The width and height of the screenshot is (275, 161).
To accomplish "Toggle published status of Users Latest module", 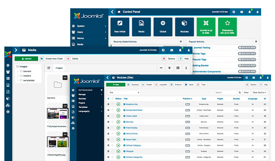I will (x=118, y=116).
